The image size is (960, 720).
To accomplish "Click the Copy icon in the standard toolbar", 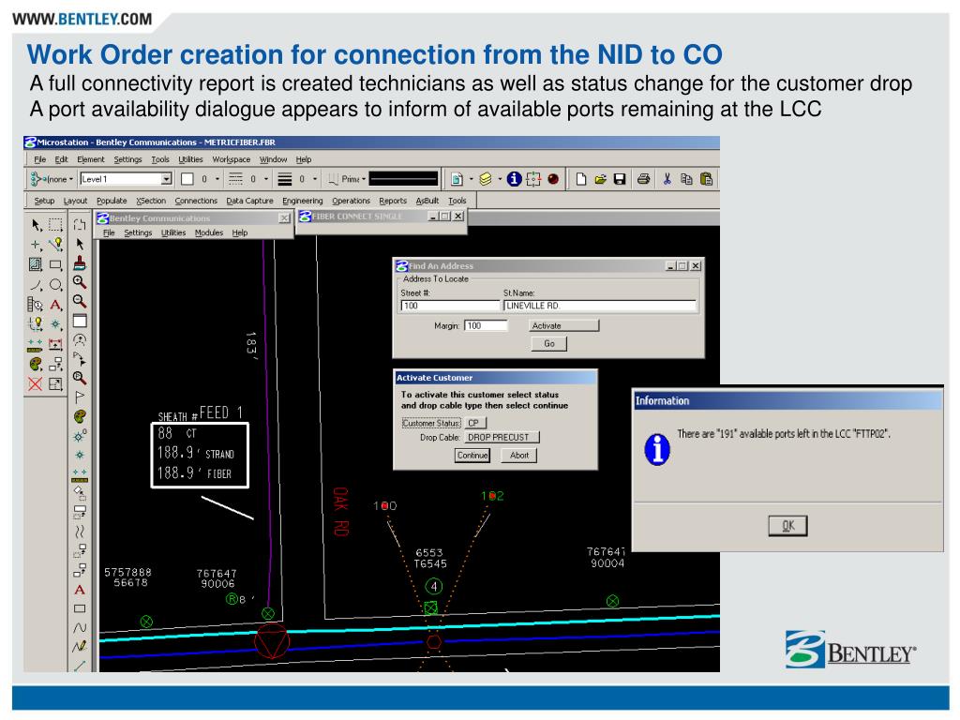I will click(686, 179).
